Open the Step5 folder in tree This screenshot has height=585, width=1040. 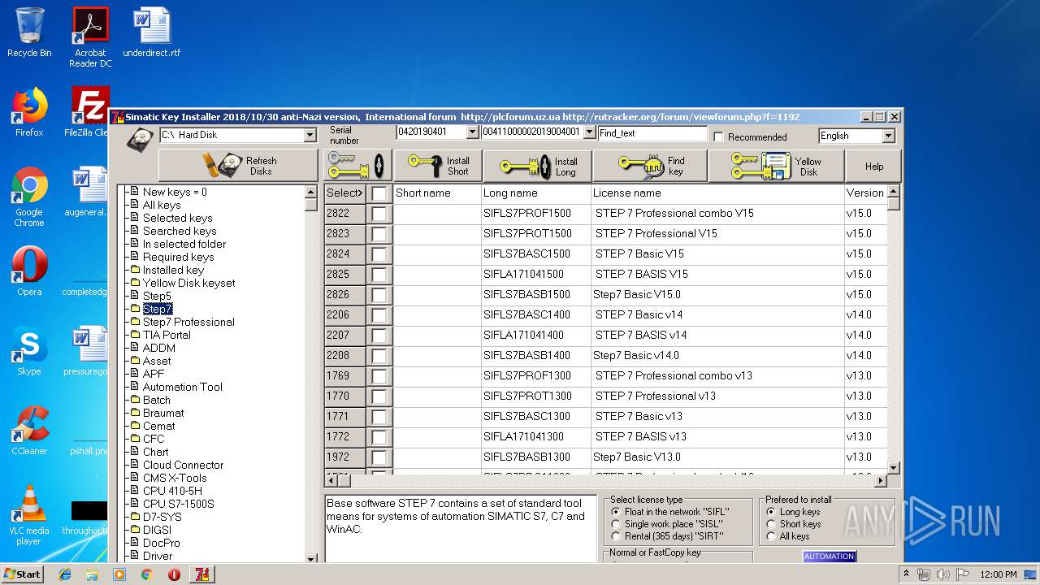pyautogui.click(x=157, y=296)
